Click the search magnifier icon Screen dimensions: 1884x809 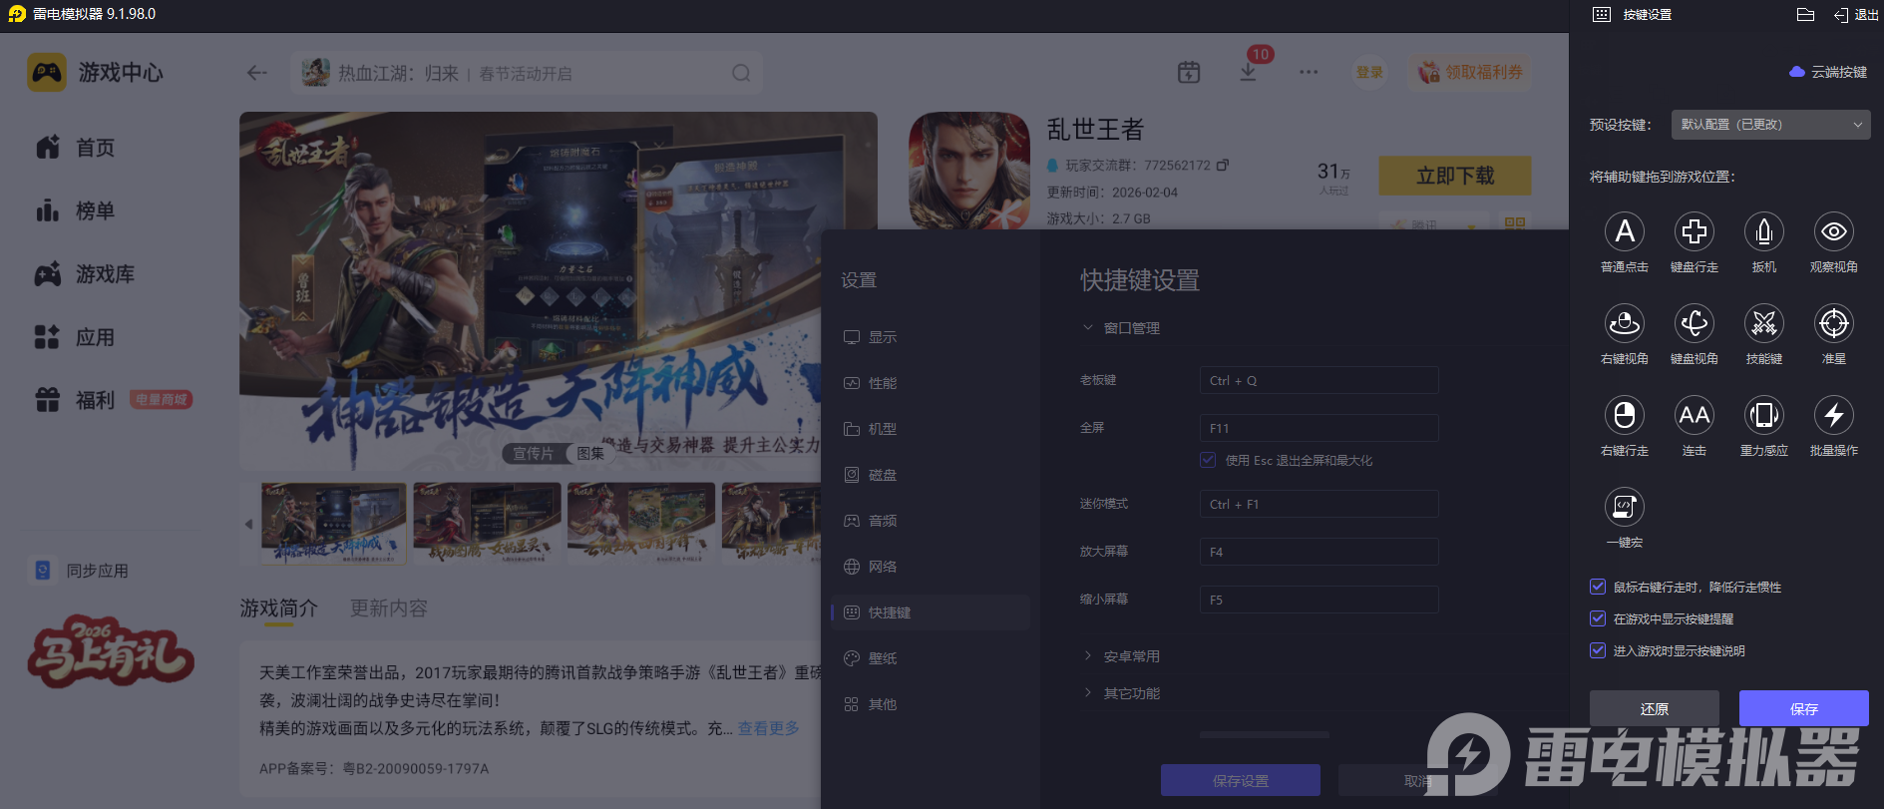[741, 73]
